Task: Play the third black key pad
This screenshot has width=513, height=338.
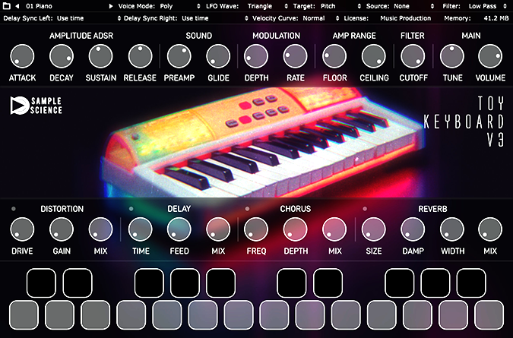Action: click(149, 283)
